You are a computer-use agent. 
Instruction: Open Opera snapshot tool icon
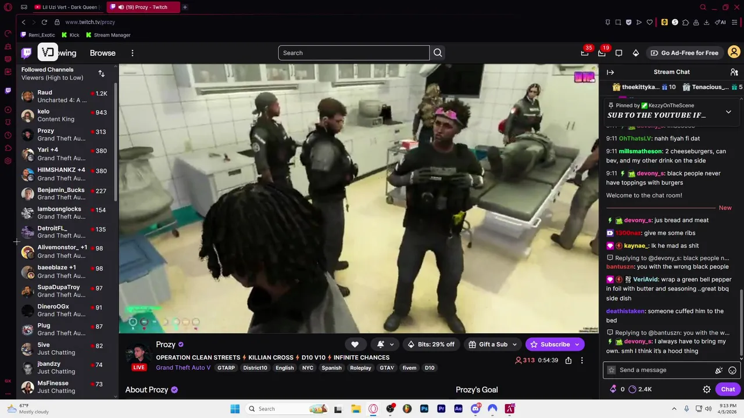pyautogui.click(x=618, y=22)
